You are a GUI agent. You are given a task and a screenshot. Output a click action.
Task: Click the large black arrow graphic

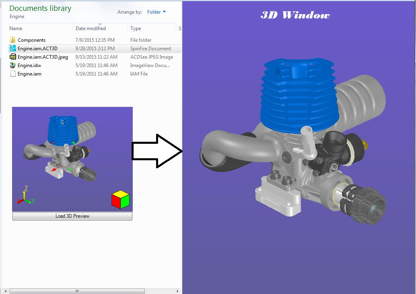coord(157,151)
